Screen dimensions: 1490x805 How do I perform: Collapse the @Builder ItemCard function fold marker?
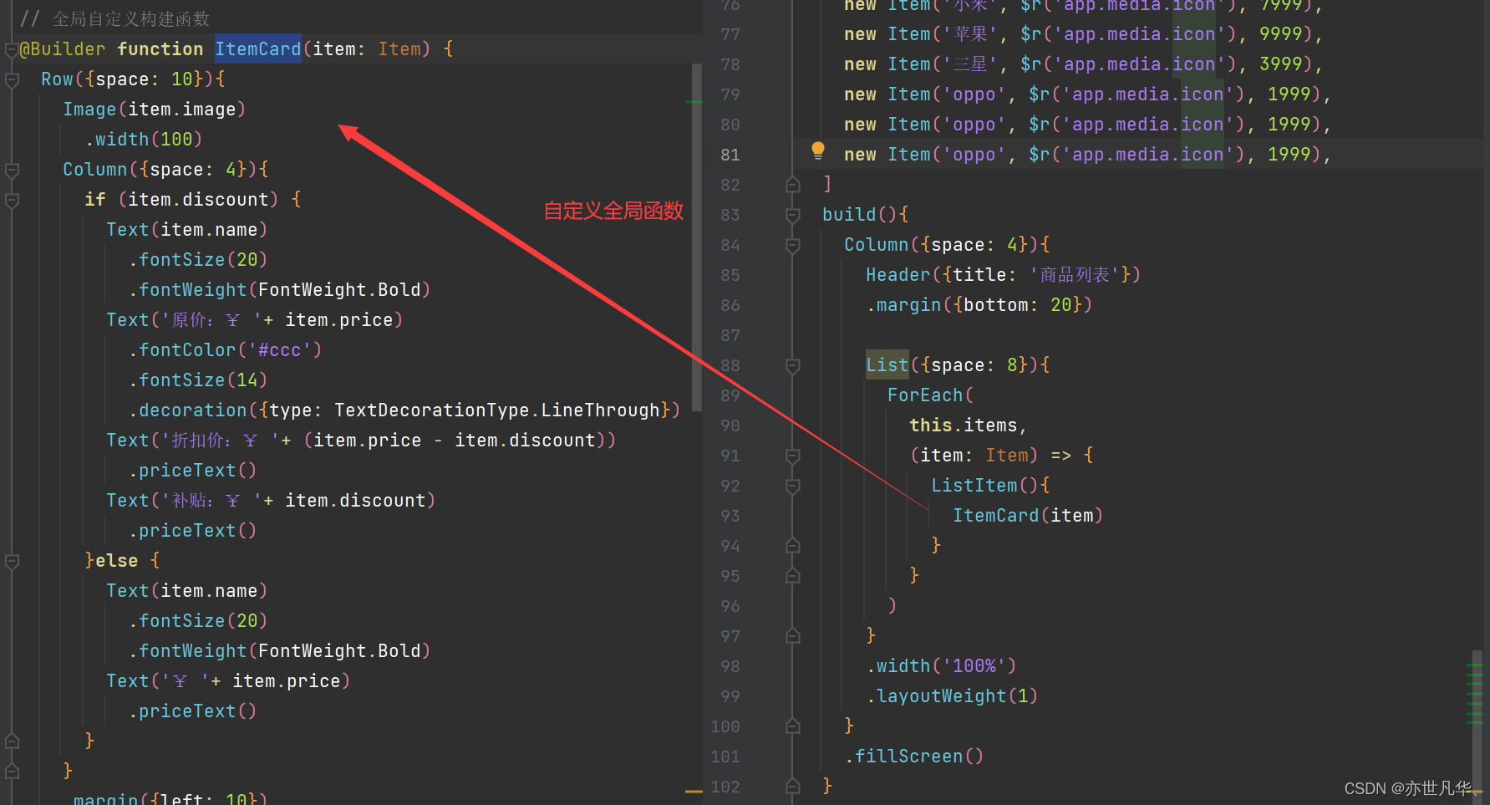12,50
